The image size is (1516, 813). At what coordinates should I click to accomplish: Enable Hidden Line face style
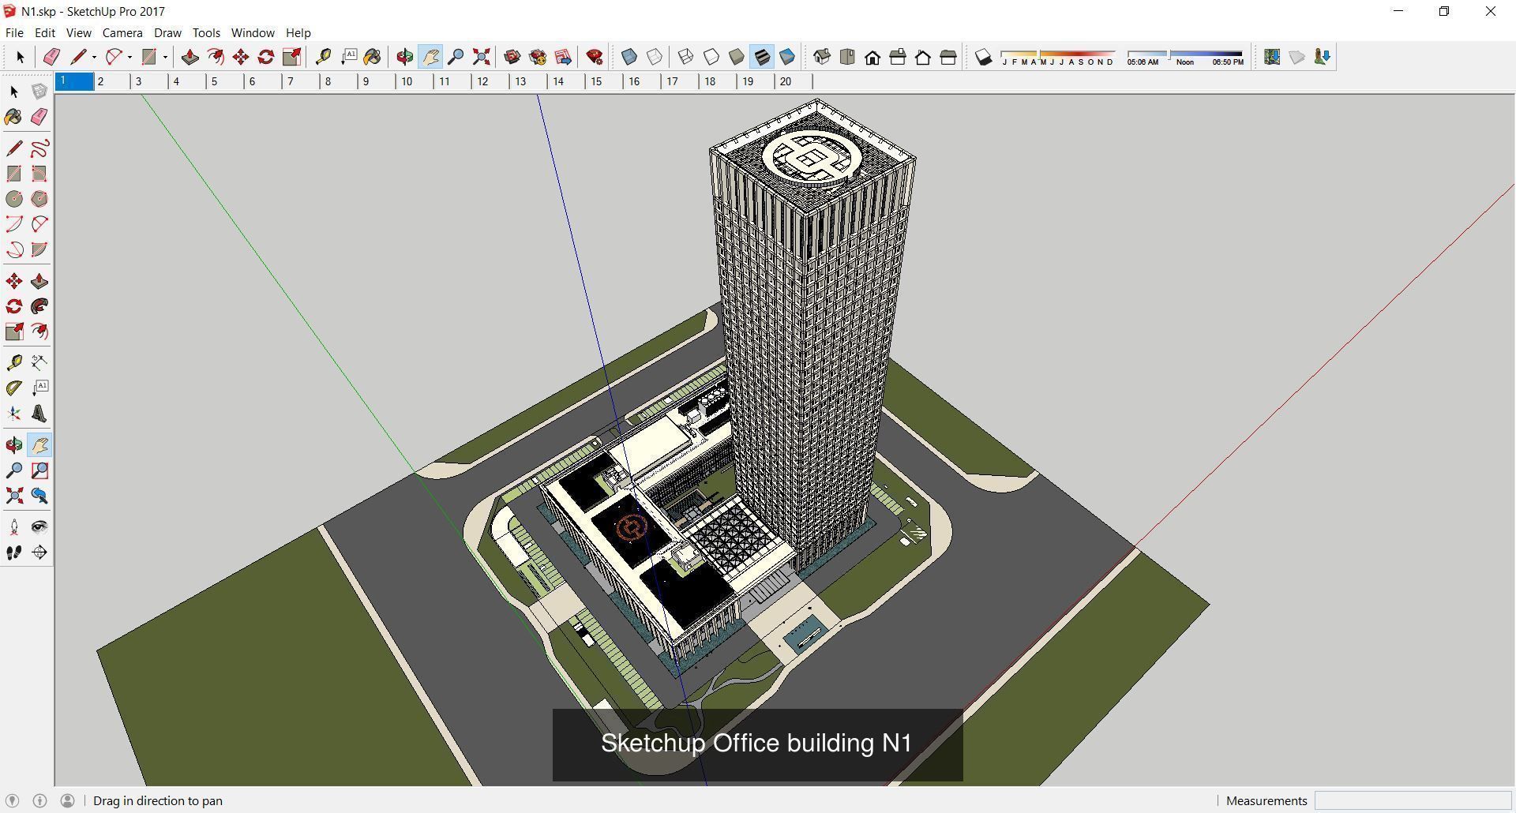(x=711, y=57)
